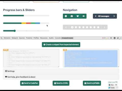
Task: Switch to the Profiles tab
Action: (x=36, y=38)
